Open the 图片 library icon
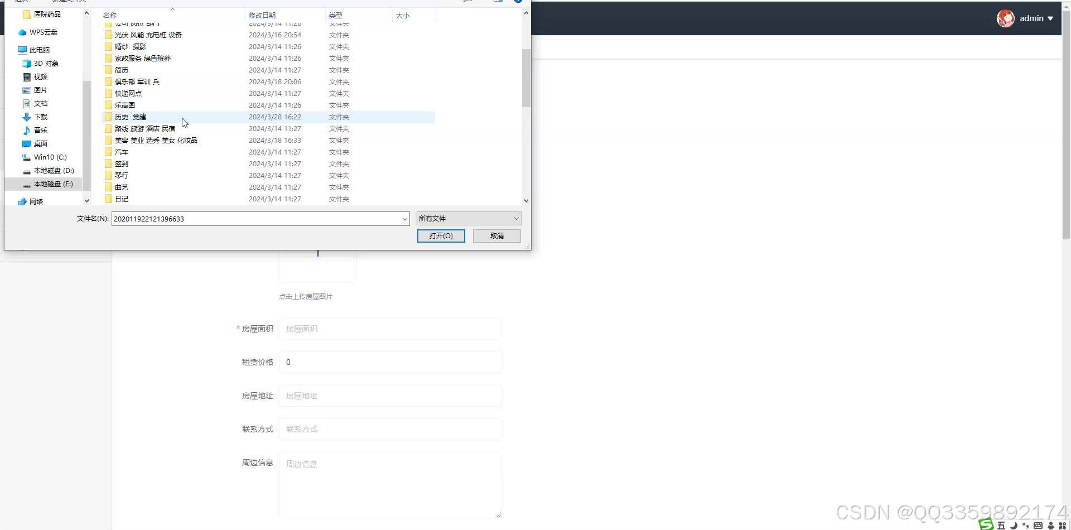Image resolution: width=1071 pixels, height=530 pixels. coord(26,90)
